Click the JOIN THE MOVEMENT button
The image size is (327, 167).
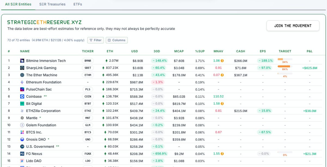[x=293, y=26]
